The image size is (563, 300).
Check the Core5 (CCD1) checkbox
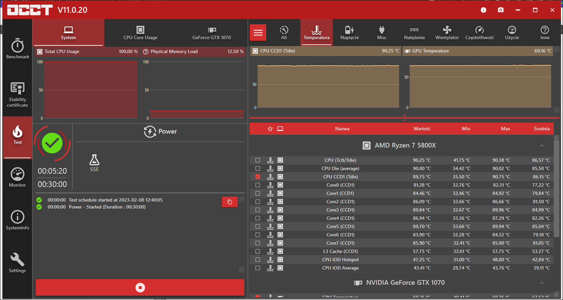(258, 226)
